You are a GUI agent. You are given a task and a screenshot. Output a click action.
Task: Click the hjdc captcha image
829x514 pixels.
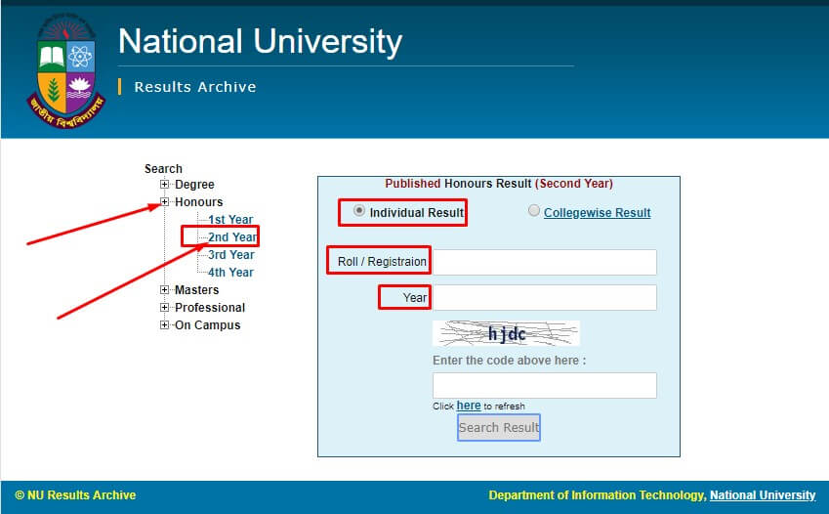[506, 333]
